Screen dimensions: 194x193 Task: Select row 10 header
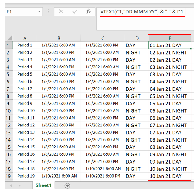8,111
